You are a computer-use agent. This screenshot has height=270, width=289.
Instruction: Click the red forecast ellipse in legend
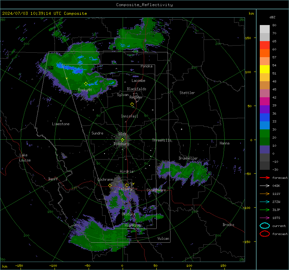point(265,234)
